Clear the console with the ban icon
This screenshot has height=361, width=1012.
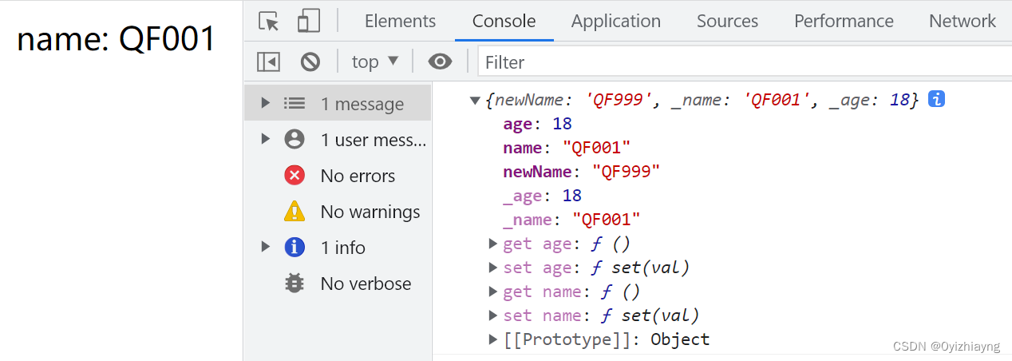pyautogui.click(x=310, y=61)
